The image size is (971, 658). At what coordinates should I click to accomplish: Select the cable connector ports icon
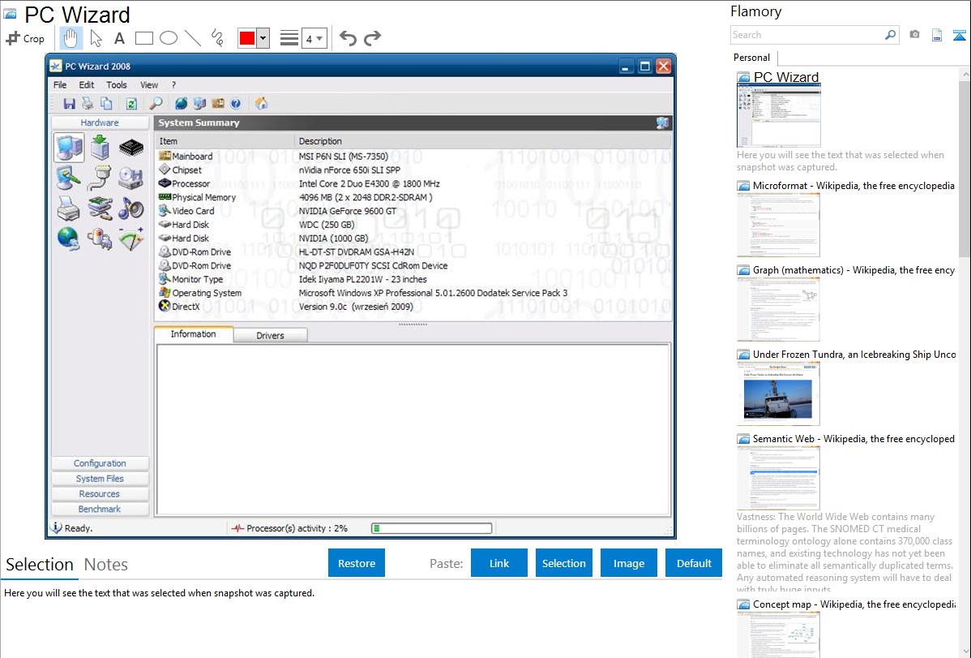(100, 178)
